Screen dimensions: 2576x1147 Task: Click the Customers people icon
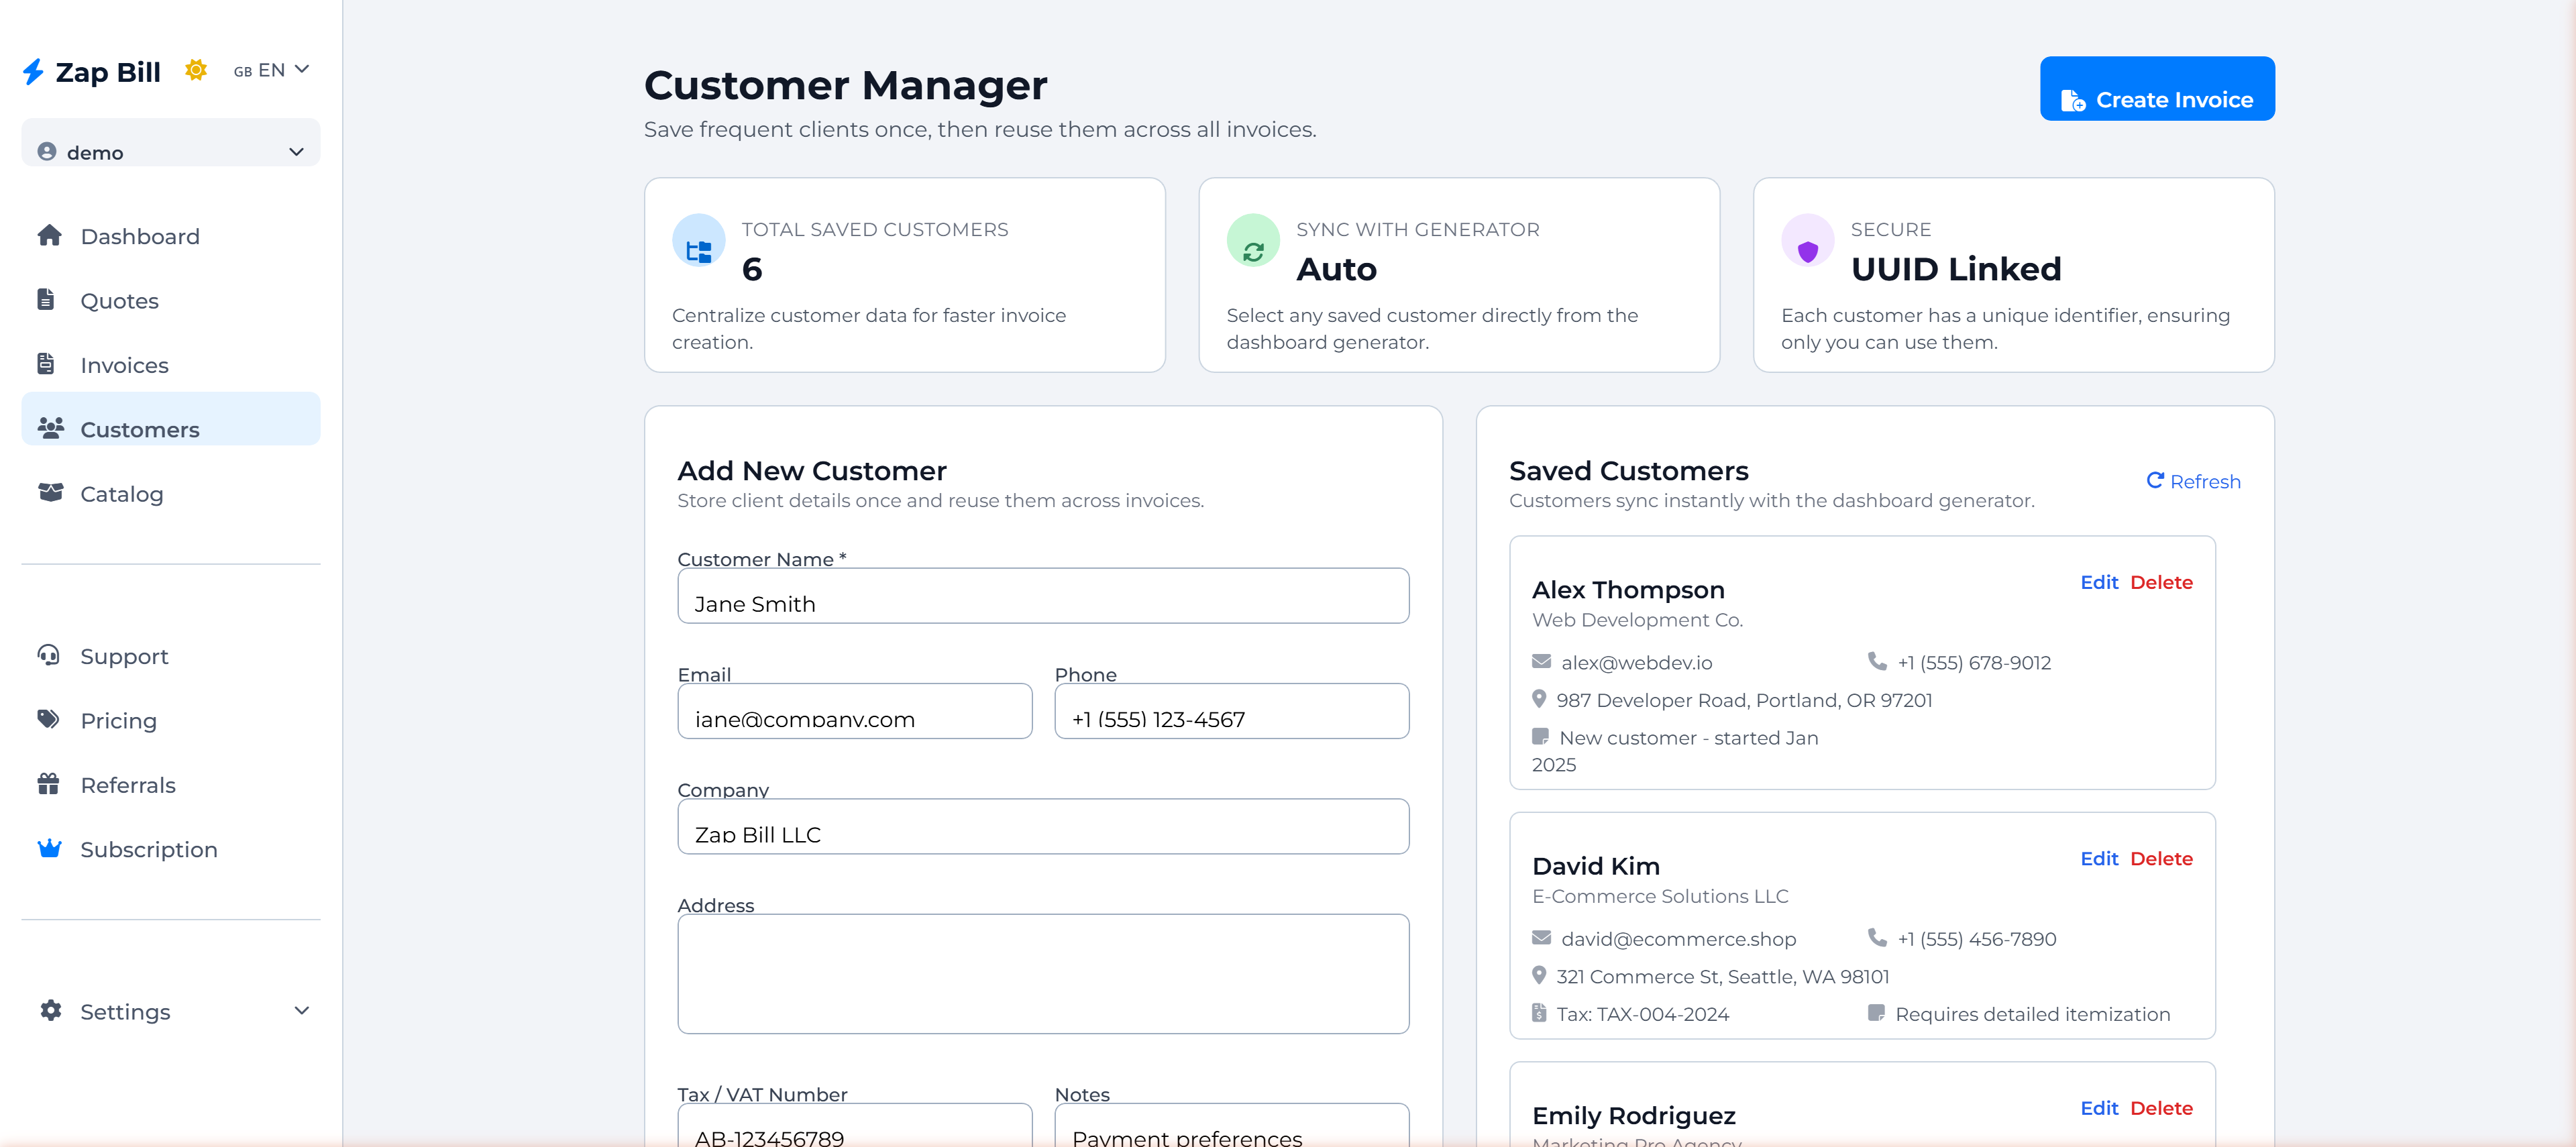pyautogui.click(x=51, y=428)
